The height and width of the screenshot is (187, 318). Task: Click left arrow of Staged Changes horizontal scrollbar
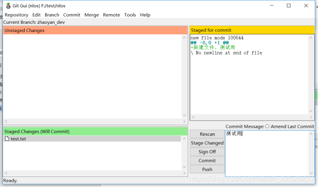6,173
